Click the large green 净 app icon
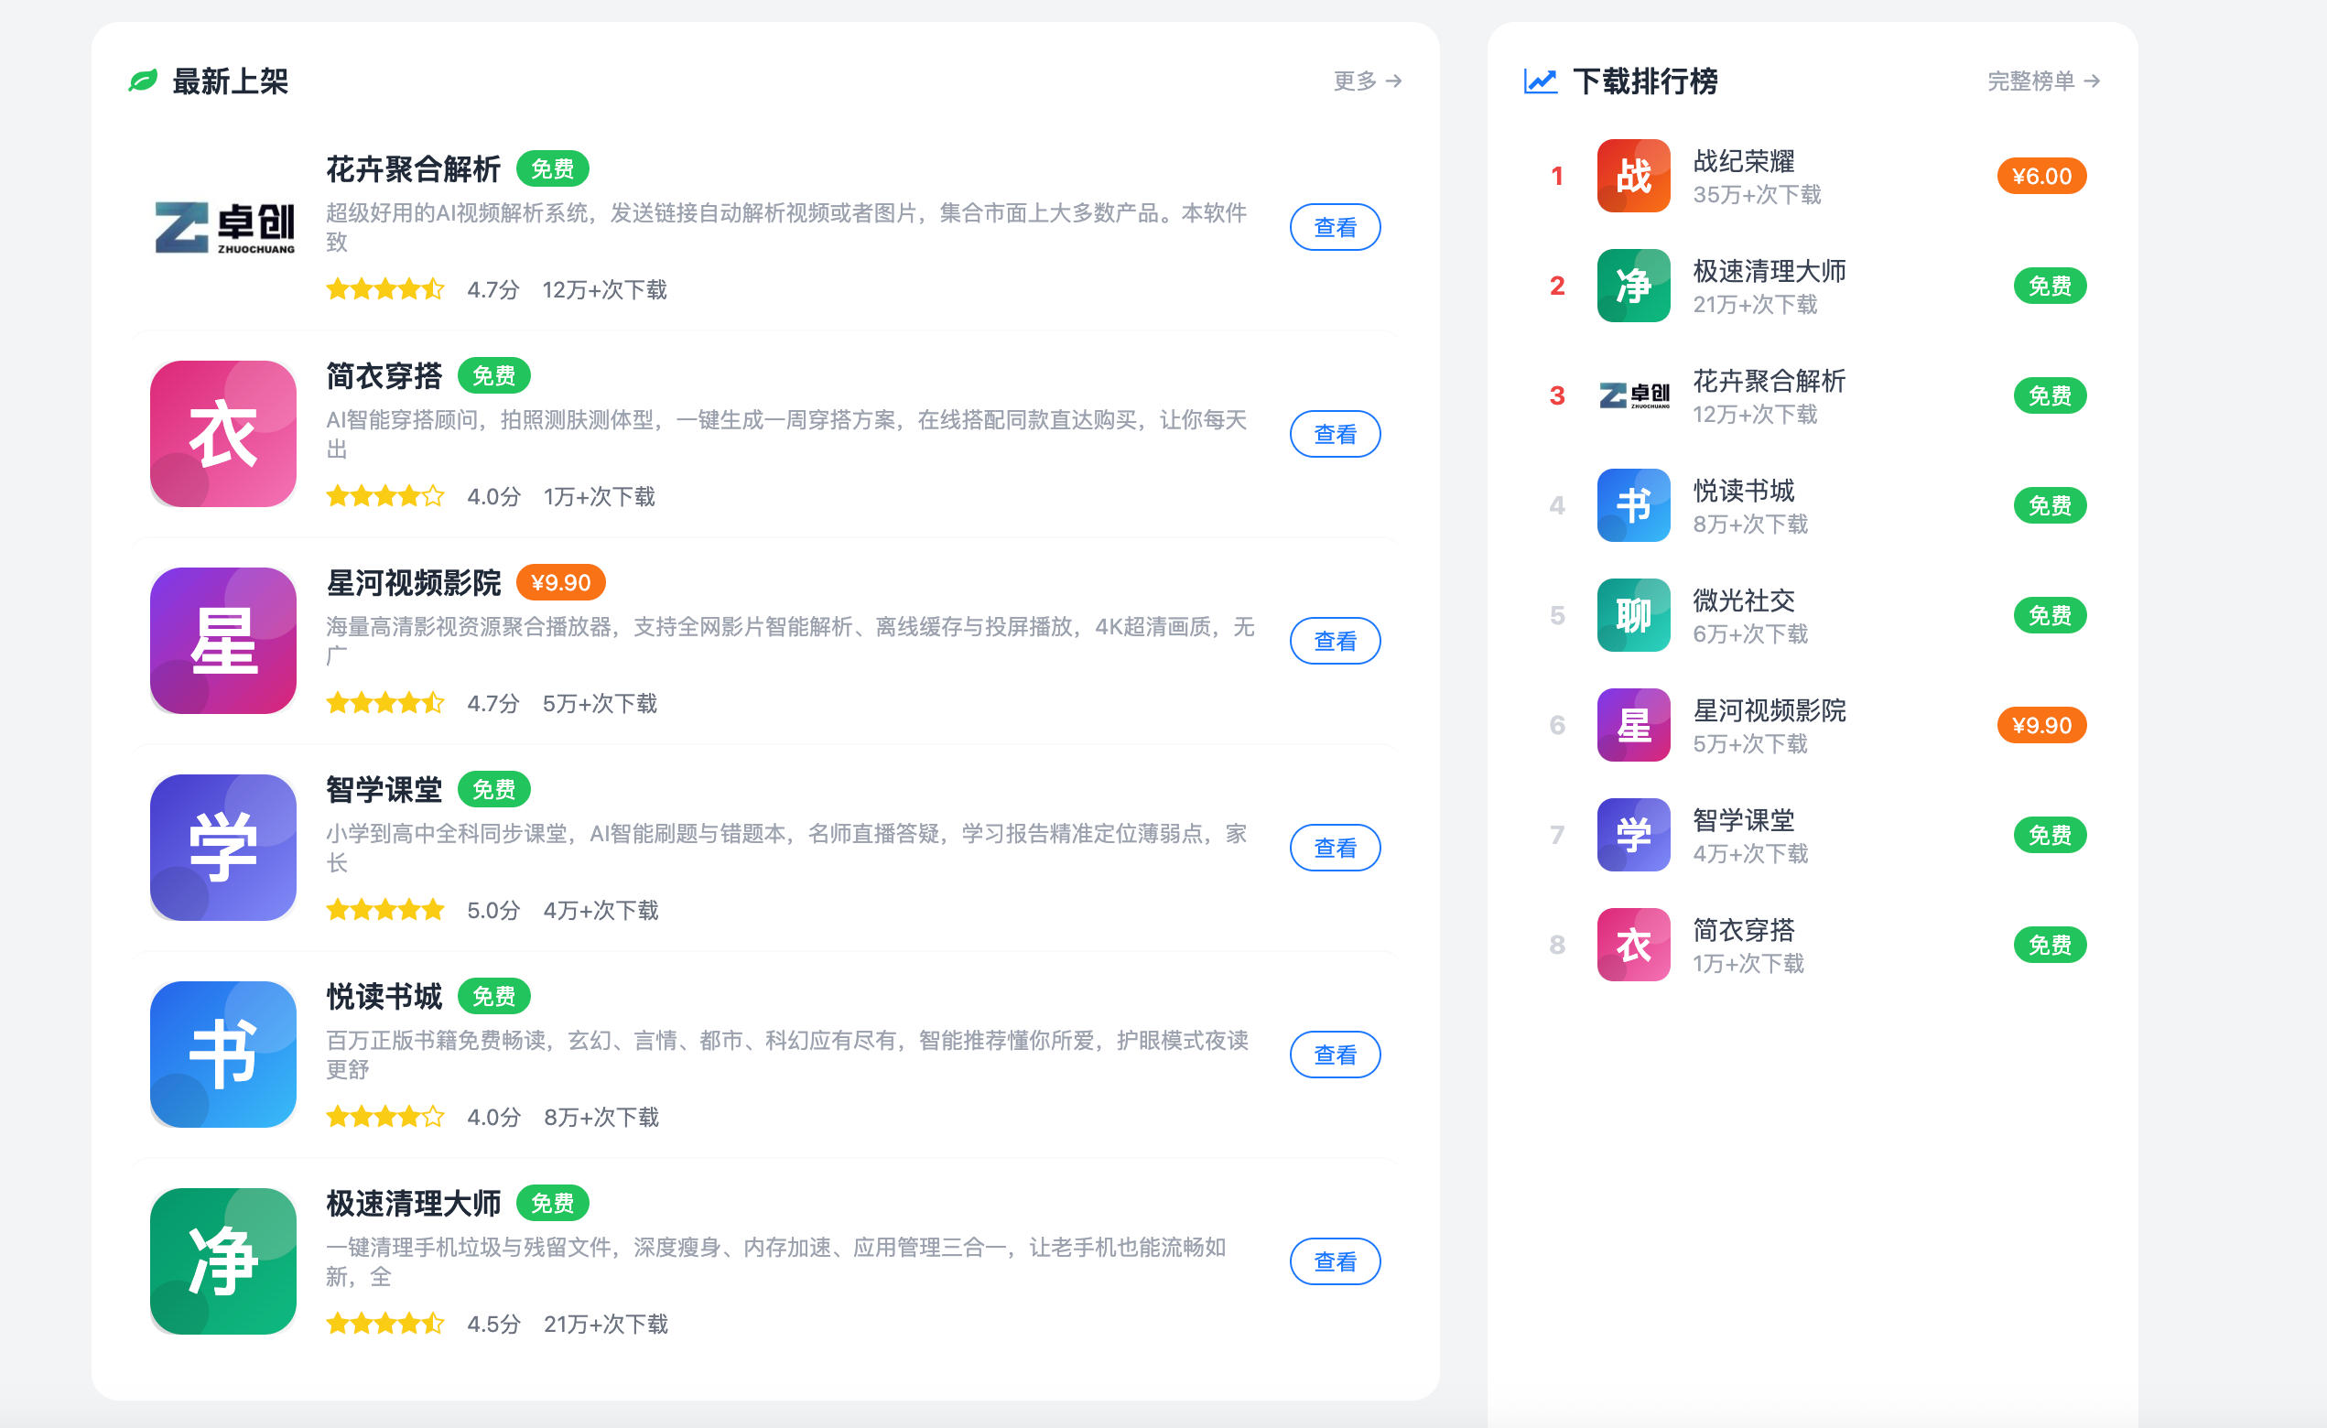The height and width of the screenshot is (1428, 2327). click(224, 1260)
